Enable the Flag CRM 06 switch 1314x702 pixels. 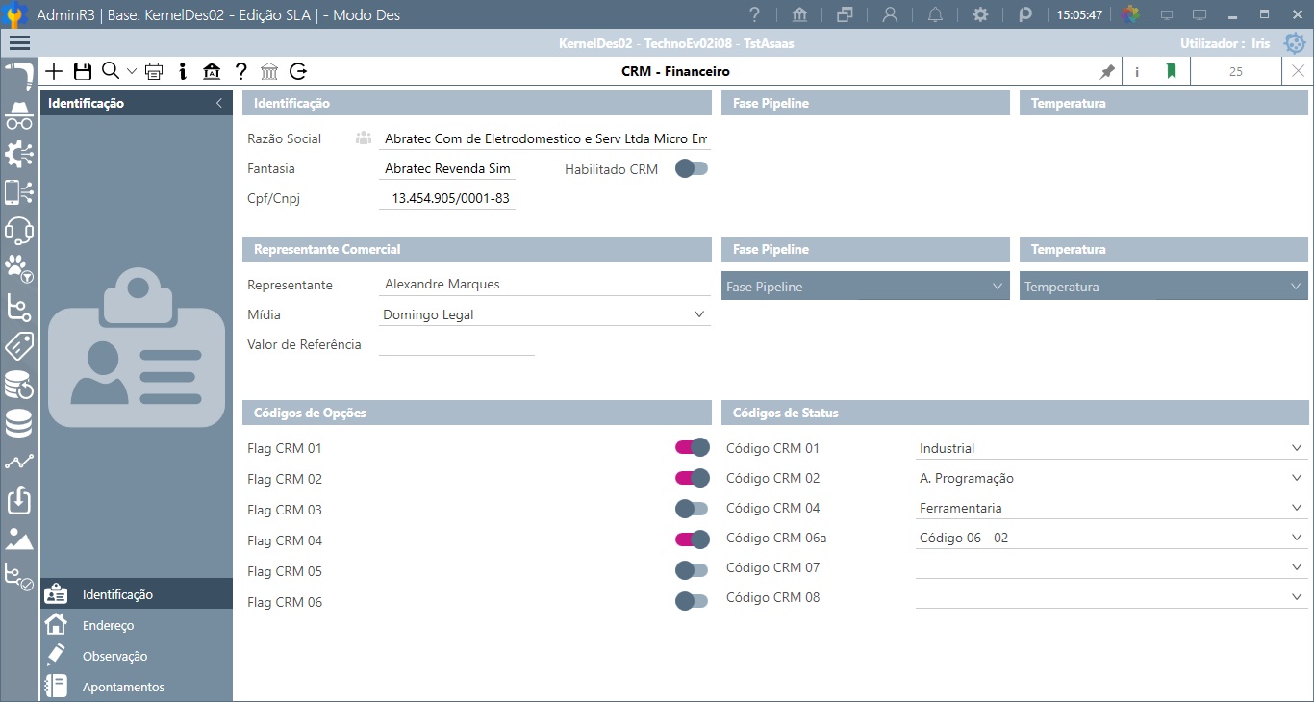pos(692,601)
